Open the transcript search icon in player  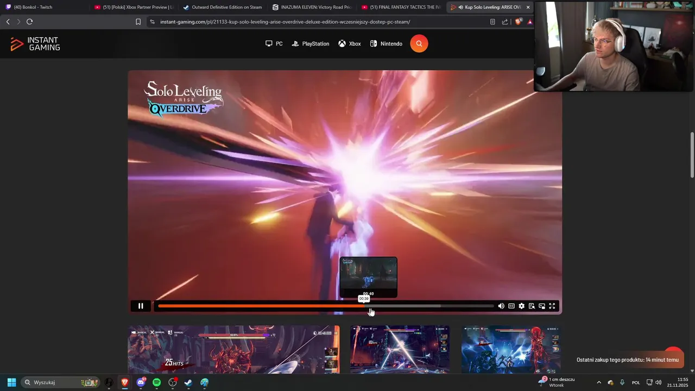(532, 306)
